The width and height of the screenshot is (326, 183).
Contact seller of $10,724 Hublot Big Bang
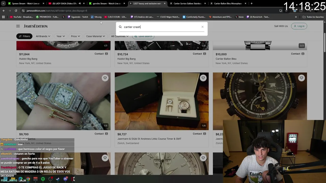199,54
